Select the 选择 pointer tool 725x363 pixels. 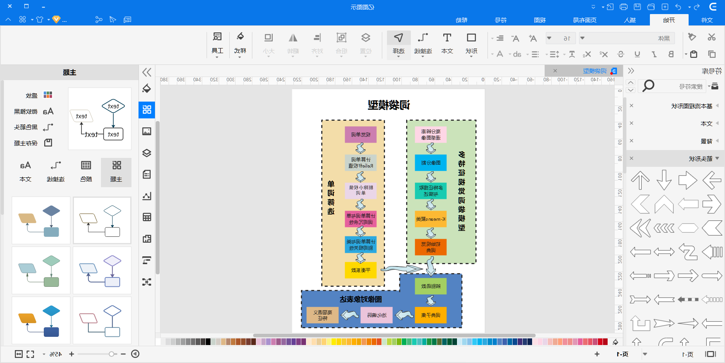click(399, 44)
